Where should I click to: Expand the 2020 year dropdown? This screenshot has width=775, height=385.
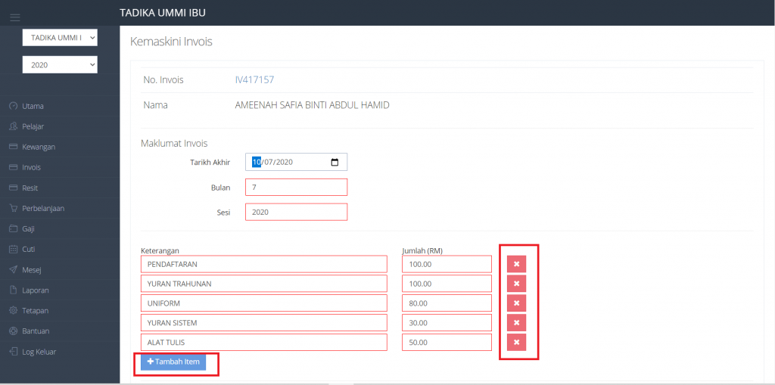pyautogui.click(x=60, y=65)
